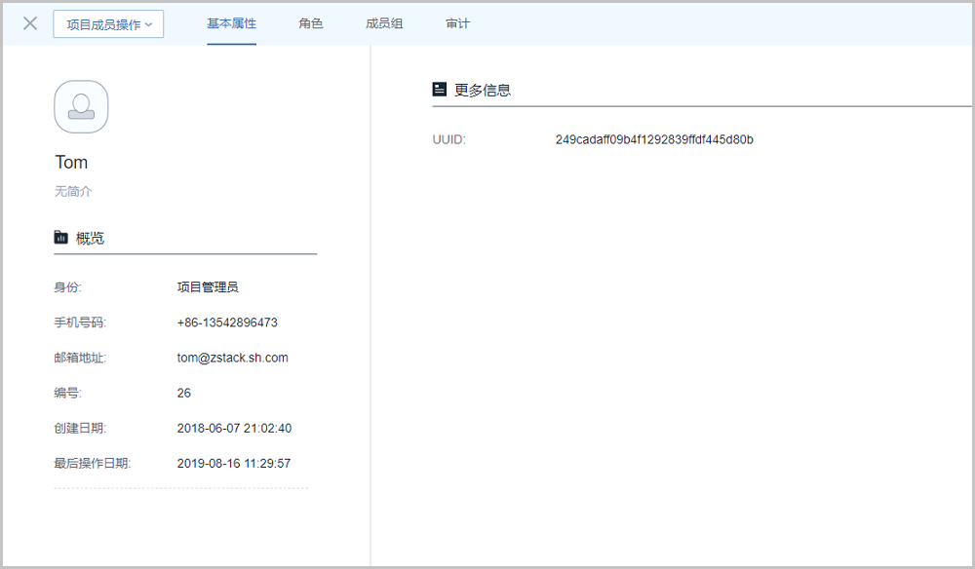975x569 pixels.
Task: Click the member name Tom
Action: pos(71,162)
